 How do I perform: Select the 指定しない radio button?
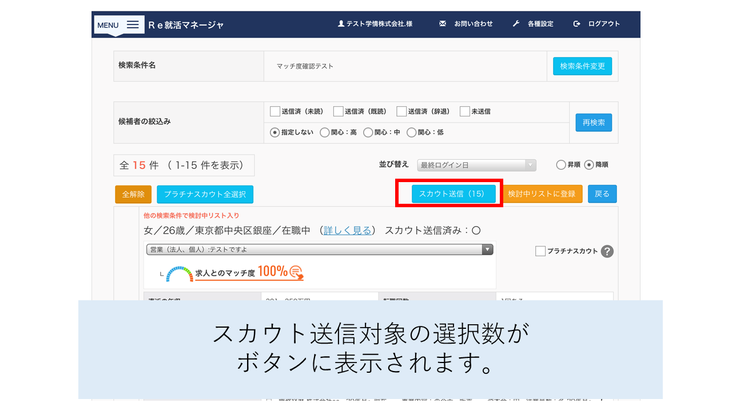[x=275, y=132]
